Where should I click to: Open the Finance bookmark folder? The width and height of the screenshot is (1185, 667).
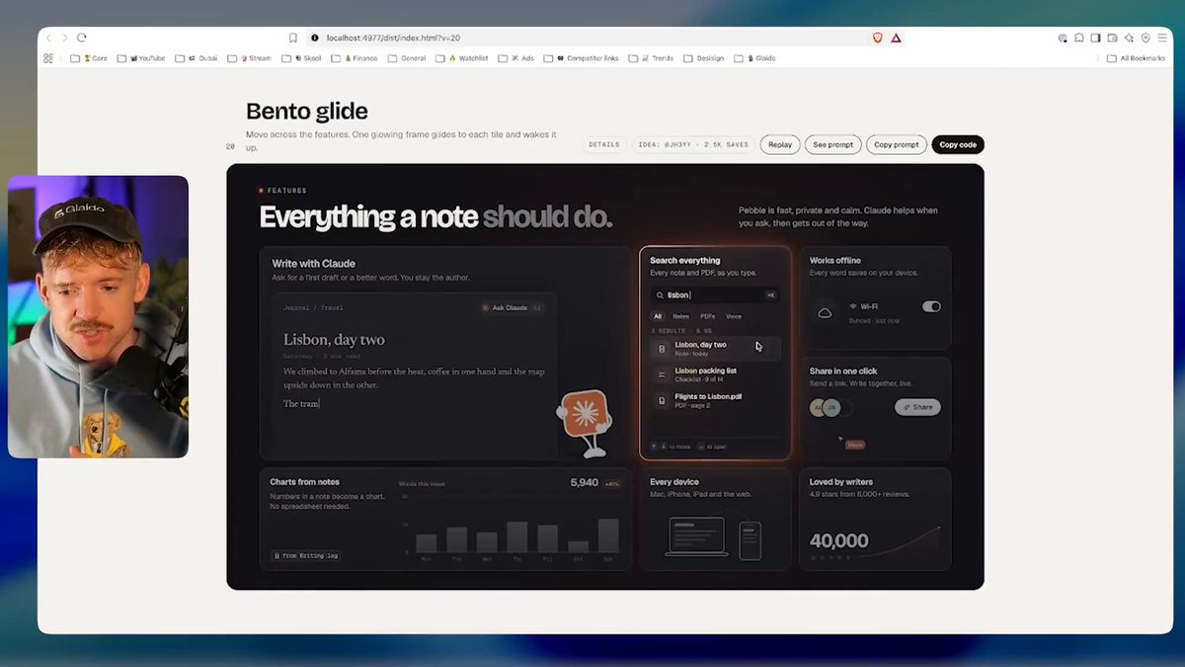click(355, 58)
